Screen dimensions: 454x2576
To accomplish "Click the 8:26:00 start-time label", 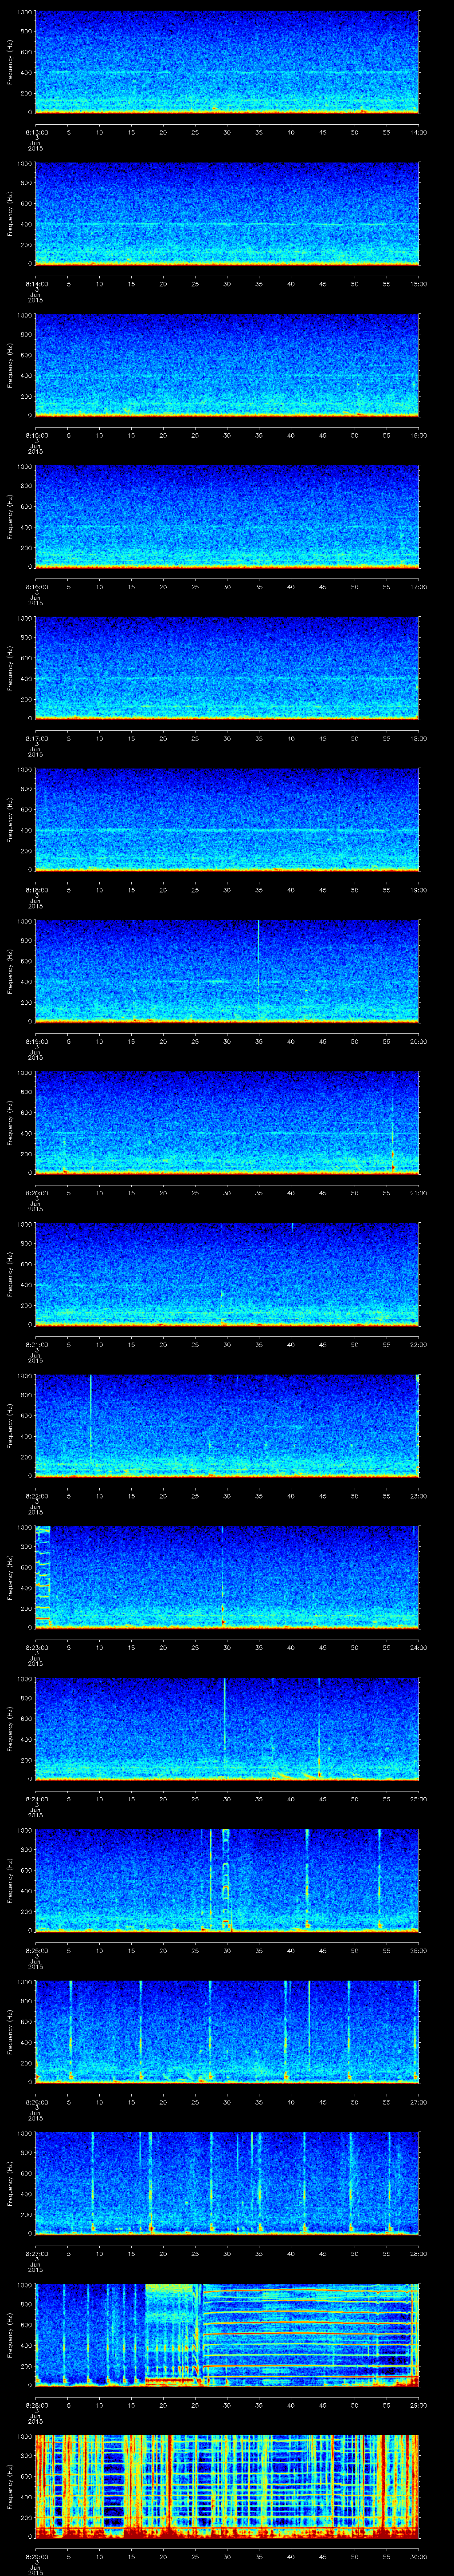I will (x=36, y=2101).
